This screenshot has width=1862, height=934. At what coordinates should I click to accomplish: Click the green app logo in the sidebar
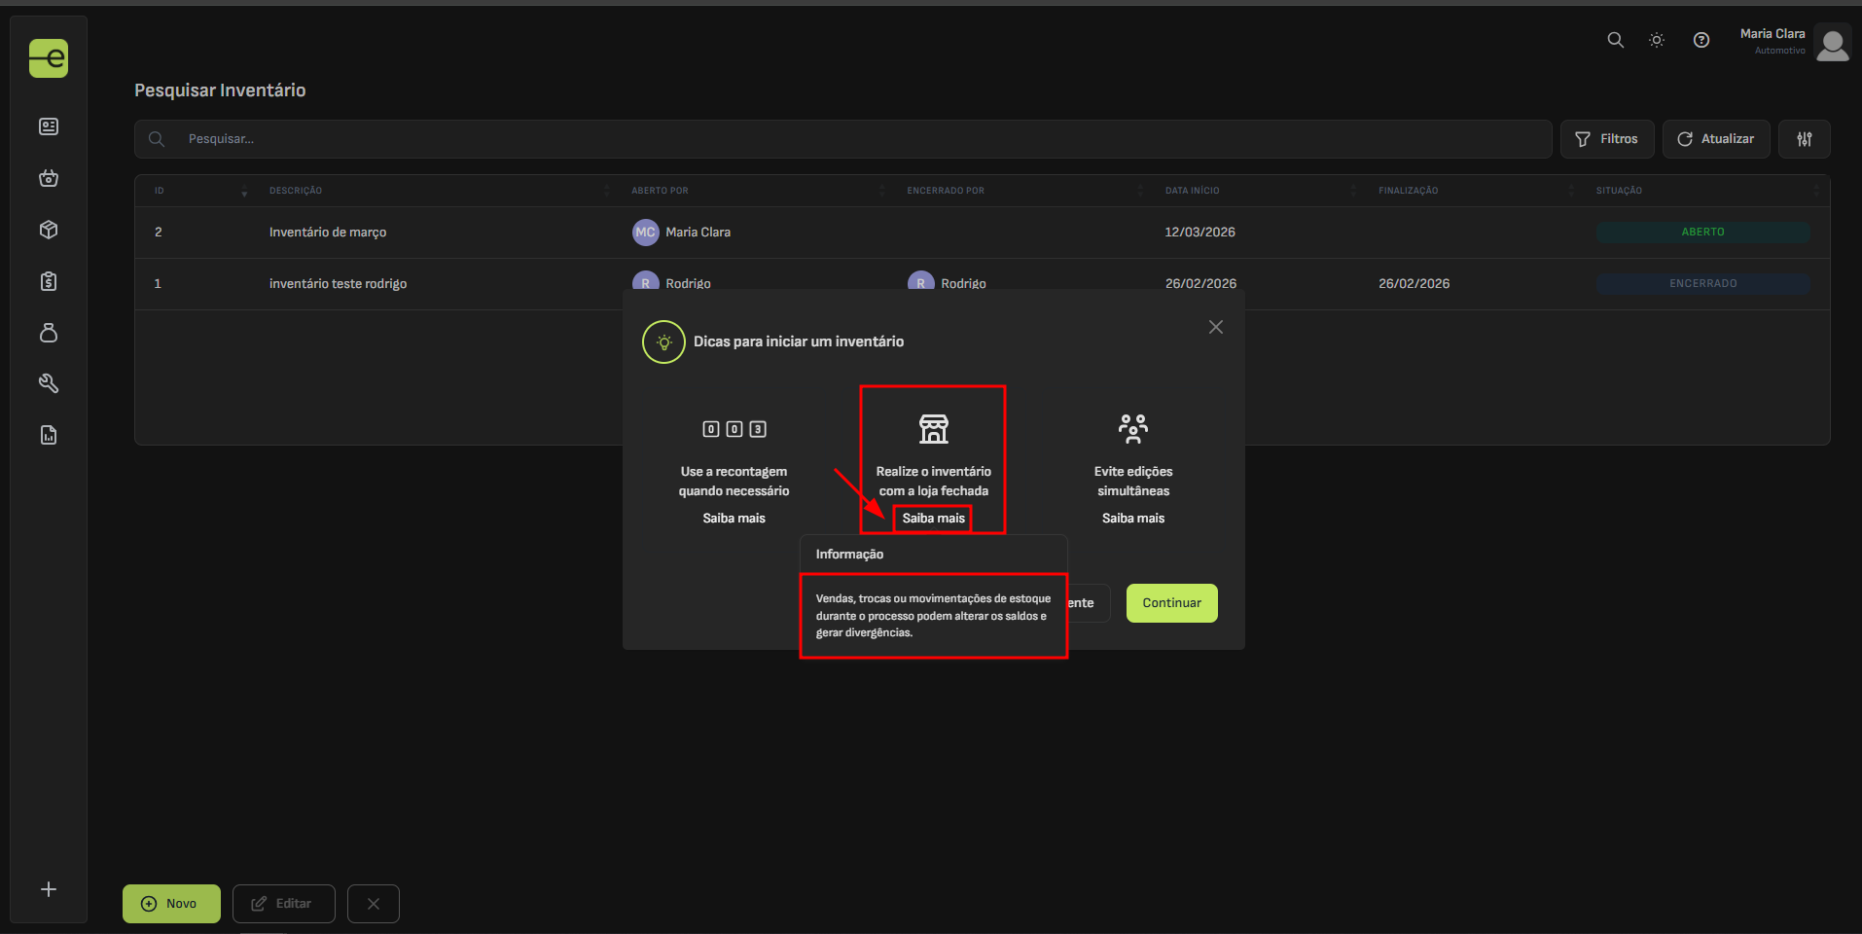coord(49,58)
